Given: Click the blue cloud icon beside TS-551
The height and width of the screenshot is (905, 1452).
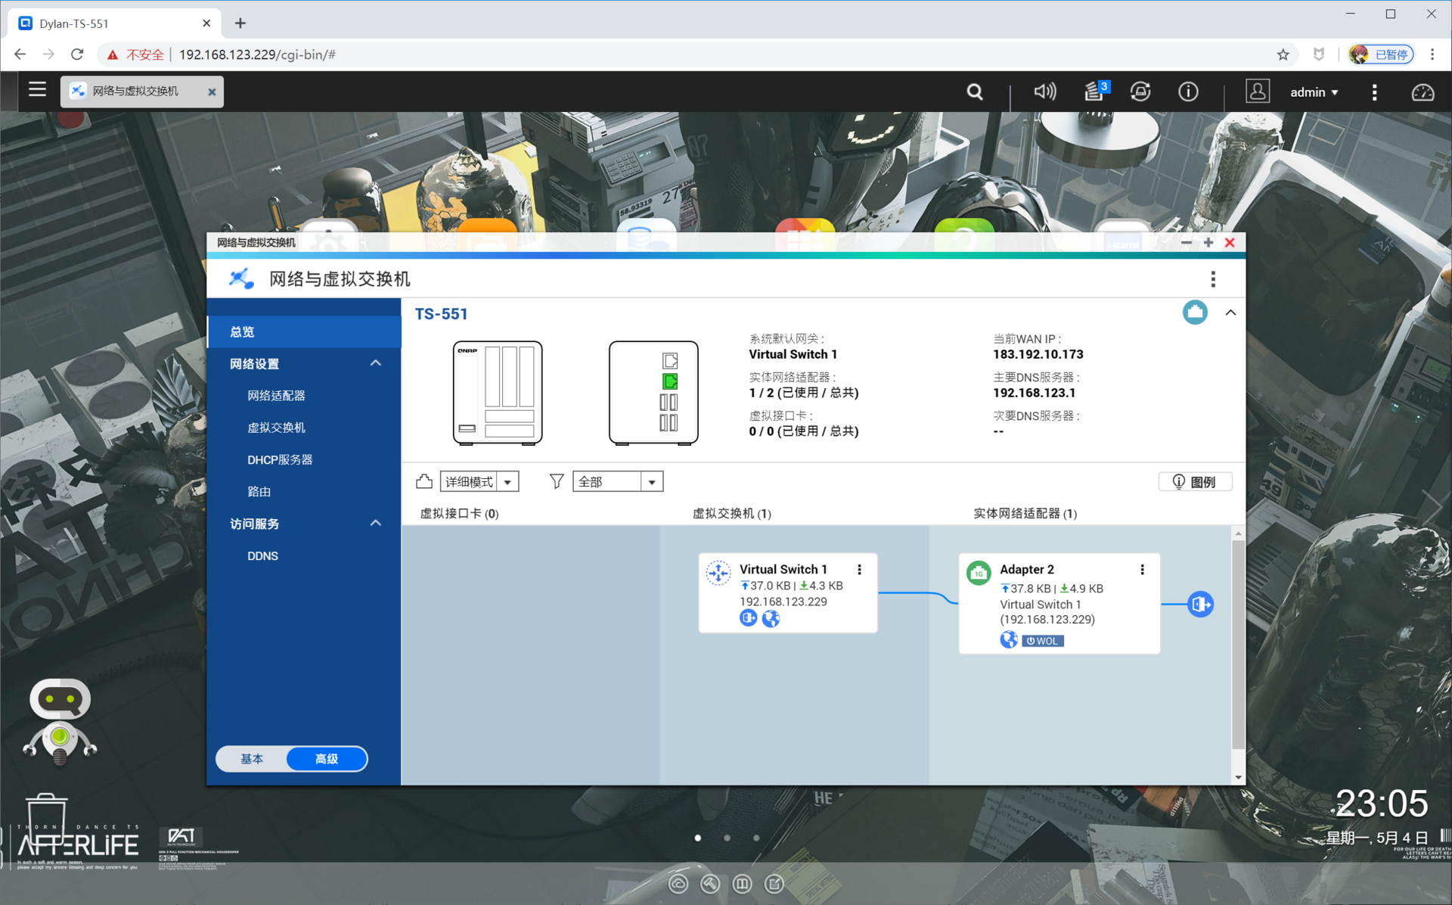Looking at the screenshot, I should (1195, 313).
